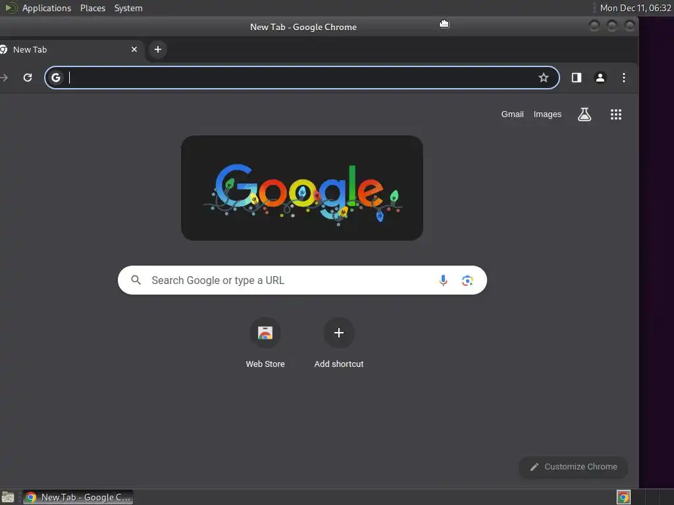The height and width of the screenshot is (505, 674).
Task: Click the Chrome icon in the bottom-right panel
Action: click(623, 497)
